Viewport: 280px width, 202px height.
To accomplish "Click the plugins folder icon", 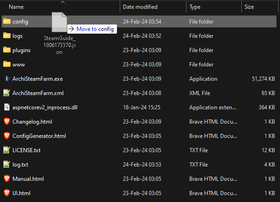I will [6, 50].
